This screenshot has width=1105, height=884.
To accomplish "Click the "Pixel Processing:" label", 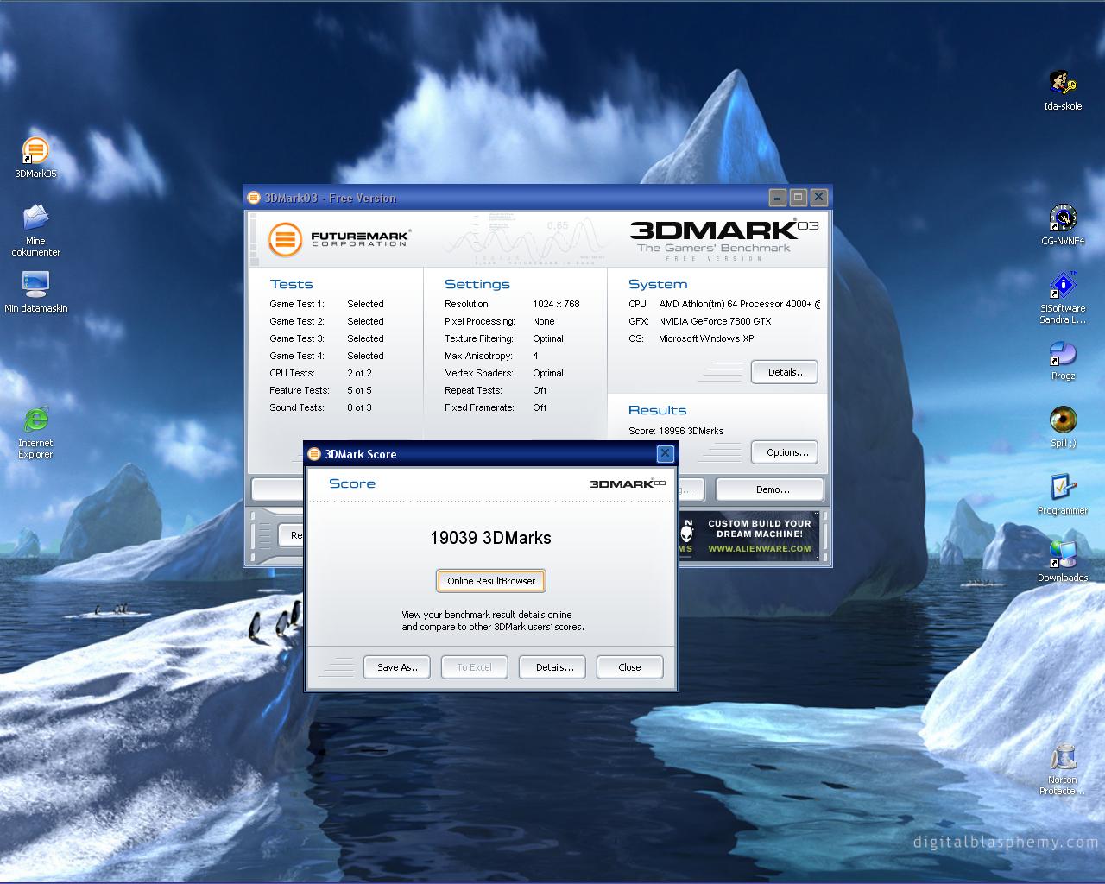I will [x=480, y=321].
